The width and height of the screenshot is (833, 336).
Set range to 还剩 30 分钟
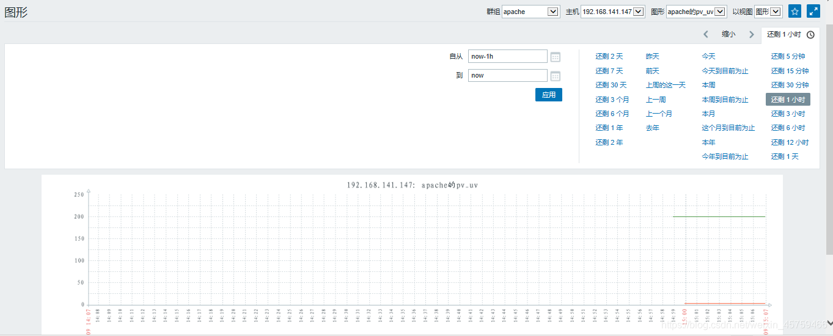point(790,85)
